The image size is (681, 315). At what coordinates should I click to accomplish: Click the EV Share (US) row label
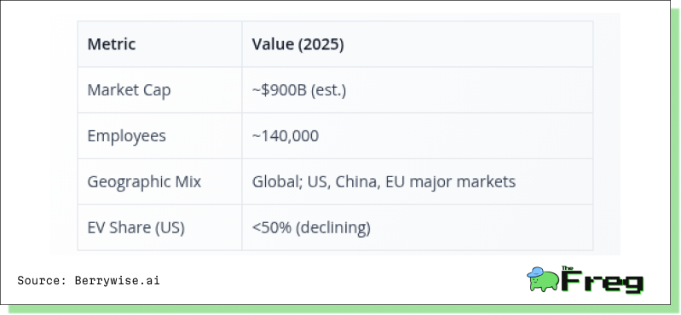136,228
